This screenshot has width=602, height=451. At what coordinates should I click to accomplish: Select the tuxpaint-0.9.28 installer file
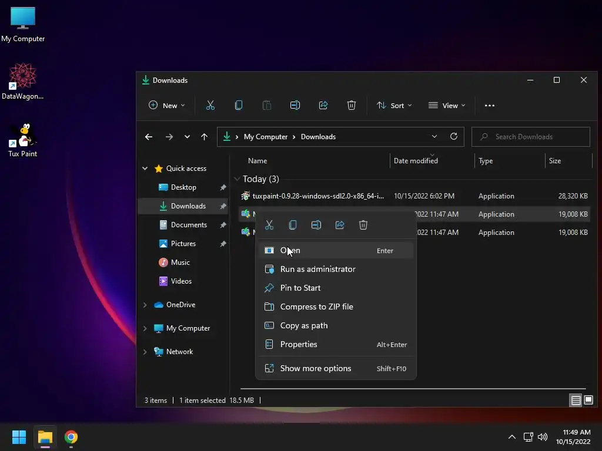pos(414,196)
